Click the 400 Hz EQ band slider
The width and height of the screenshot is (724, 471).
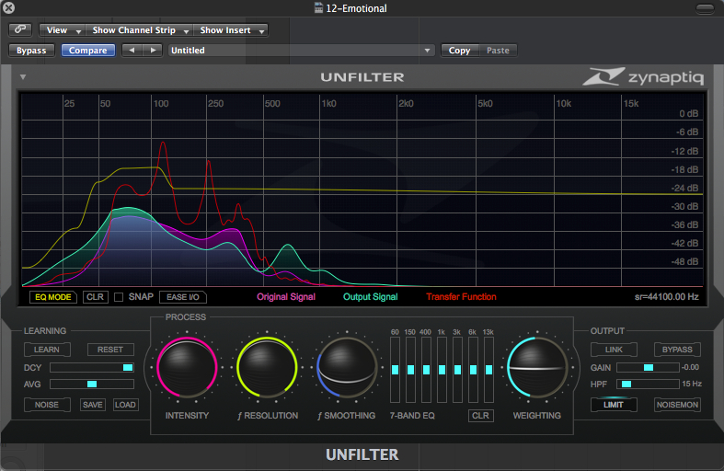point(426,370)
